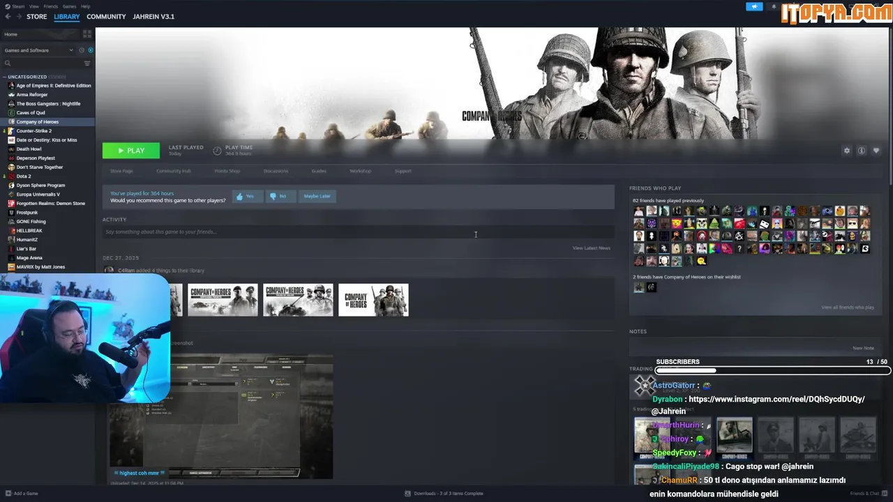893x502 pixels.
Task: Open the Help menu
Action: pyautogui.click(x=85, y=6)
